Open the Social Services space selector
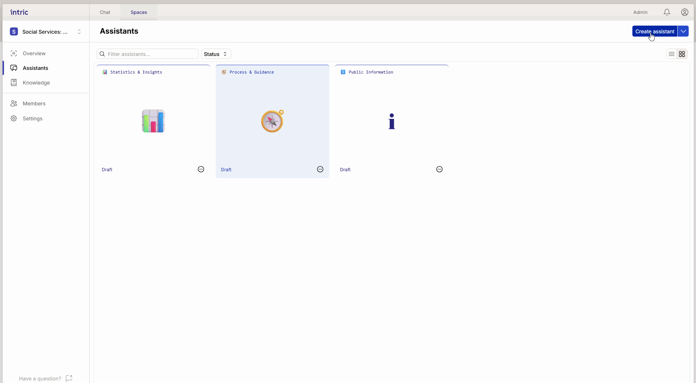696x383 pixels. pos(46,32)
